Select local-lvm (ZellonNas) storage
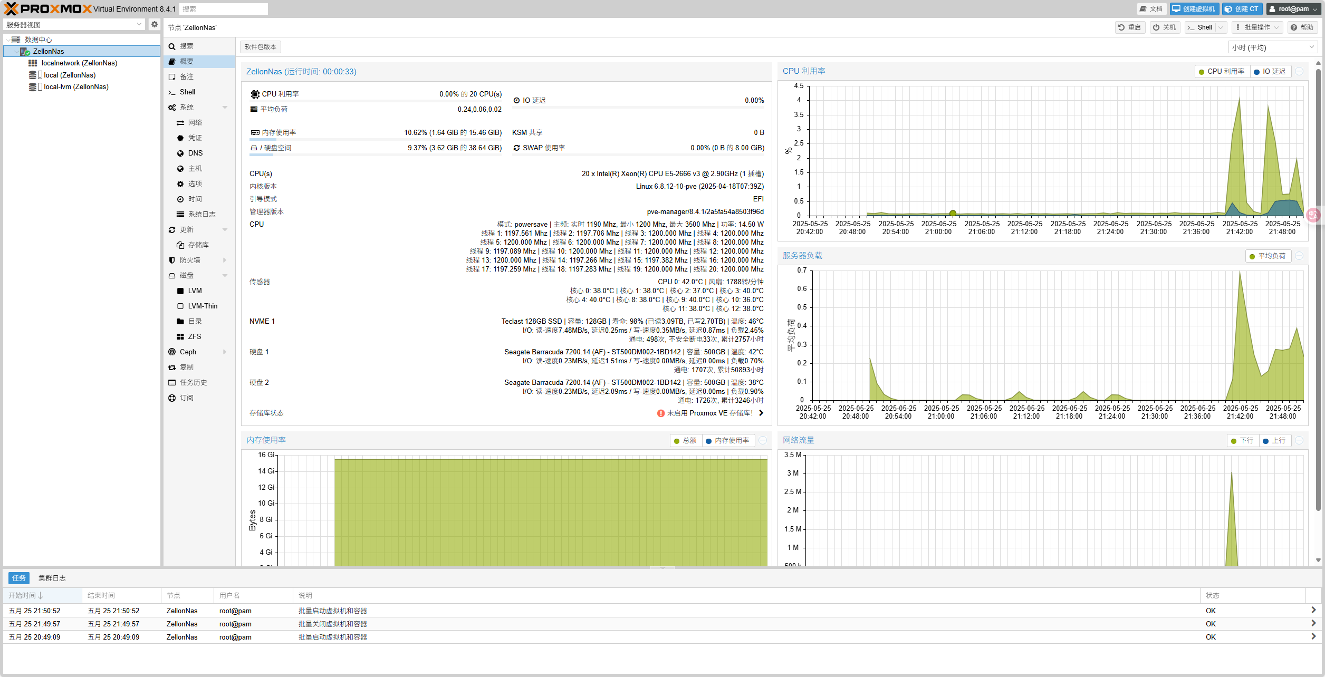The height and width of the screenshot is (677, 1325). tap(75, 87)
